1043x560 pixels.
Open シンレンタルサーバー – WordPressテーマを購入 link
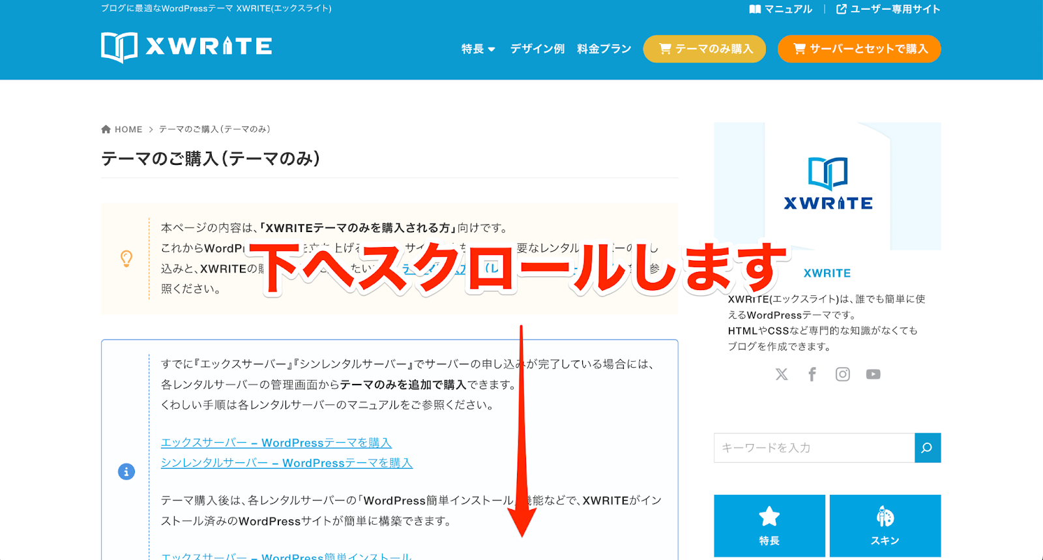click(x=287, y=463)
